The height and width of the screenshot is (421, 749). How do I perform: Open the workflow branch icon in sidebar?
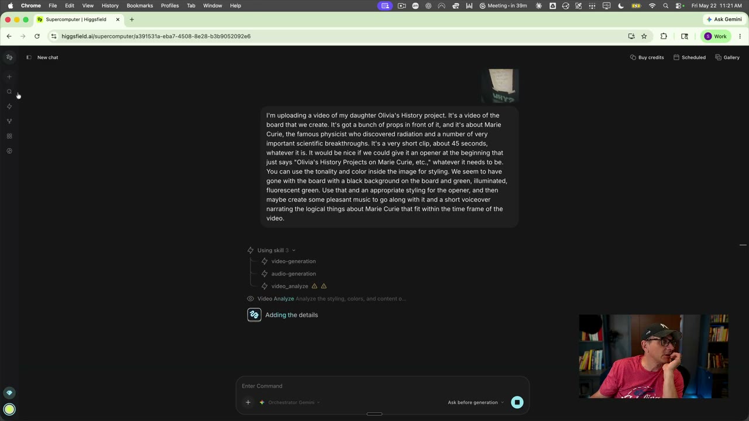coord(9,121)
